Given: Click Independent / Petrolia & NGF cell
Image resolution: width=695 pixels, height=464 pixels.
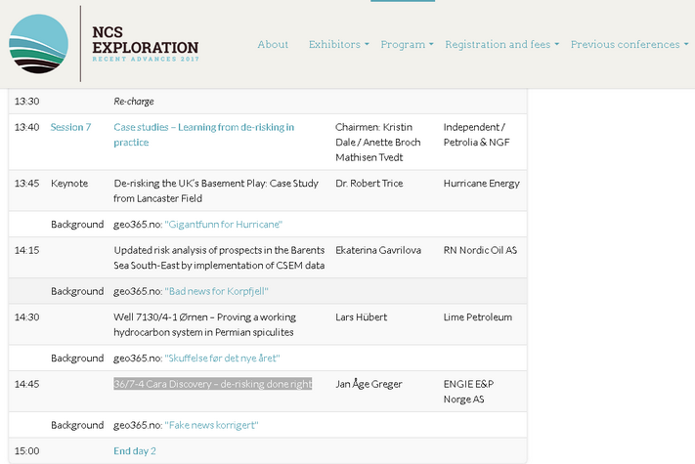Looking at the screenshot, I should tap(476, 135).
